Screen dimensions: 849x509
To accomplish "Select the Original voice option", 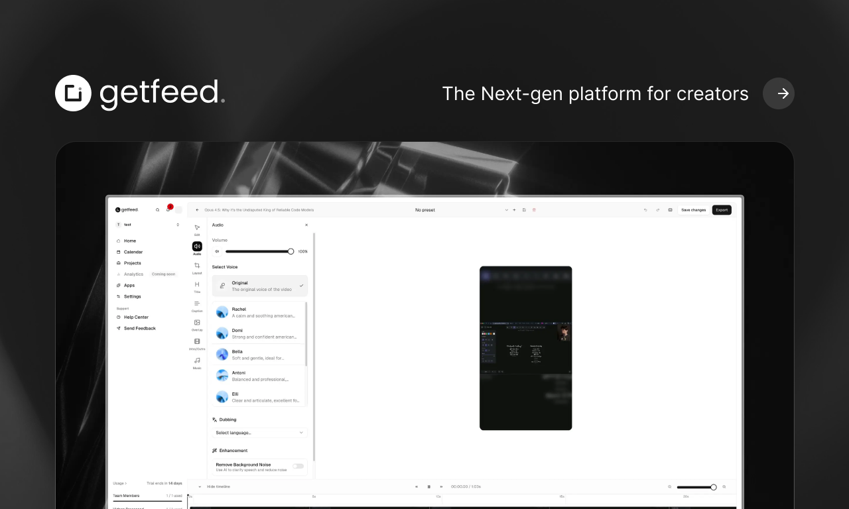I will [x=259, y=285].
